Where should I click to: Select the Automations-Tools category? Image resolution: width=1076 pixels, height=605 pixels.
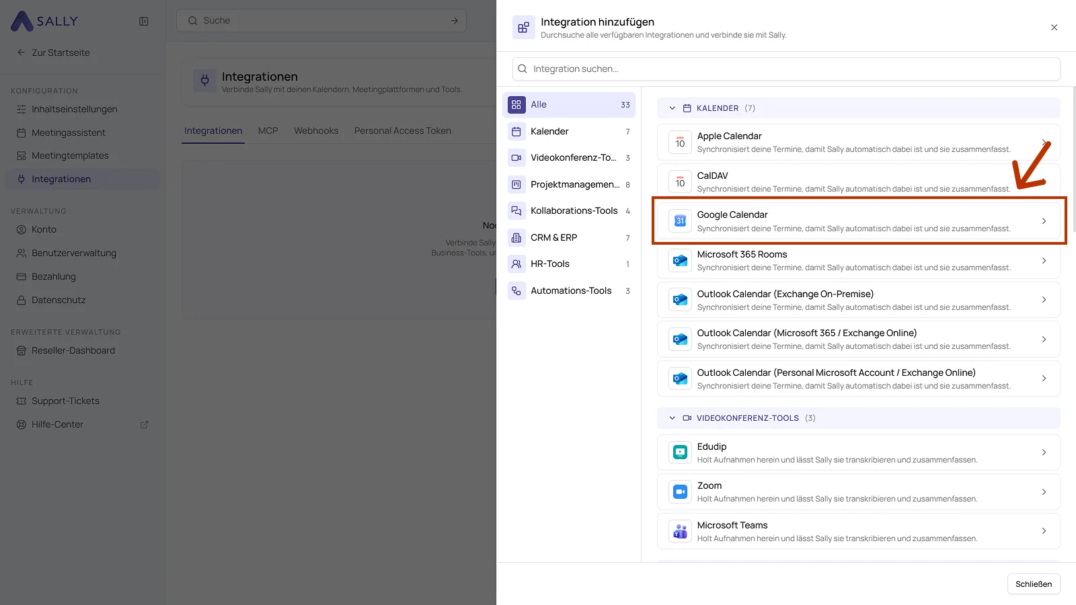click(x=569, y=290)
